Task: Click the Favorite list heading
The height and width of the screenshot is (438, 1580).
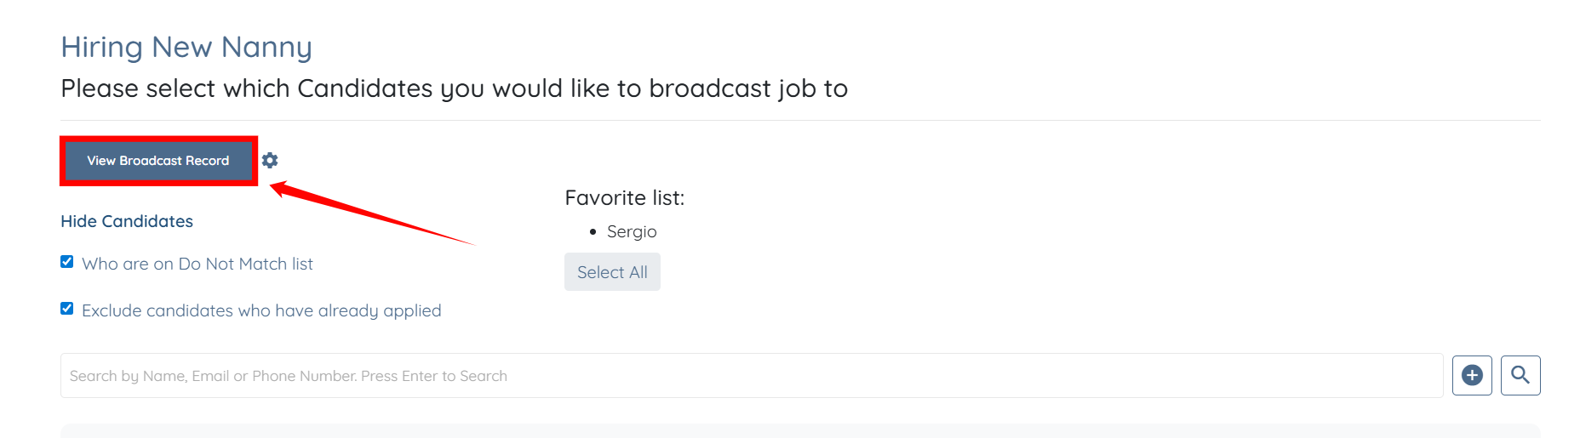Action: coord(624,198)
